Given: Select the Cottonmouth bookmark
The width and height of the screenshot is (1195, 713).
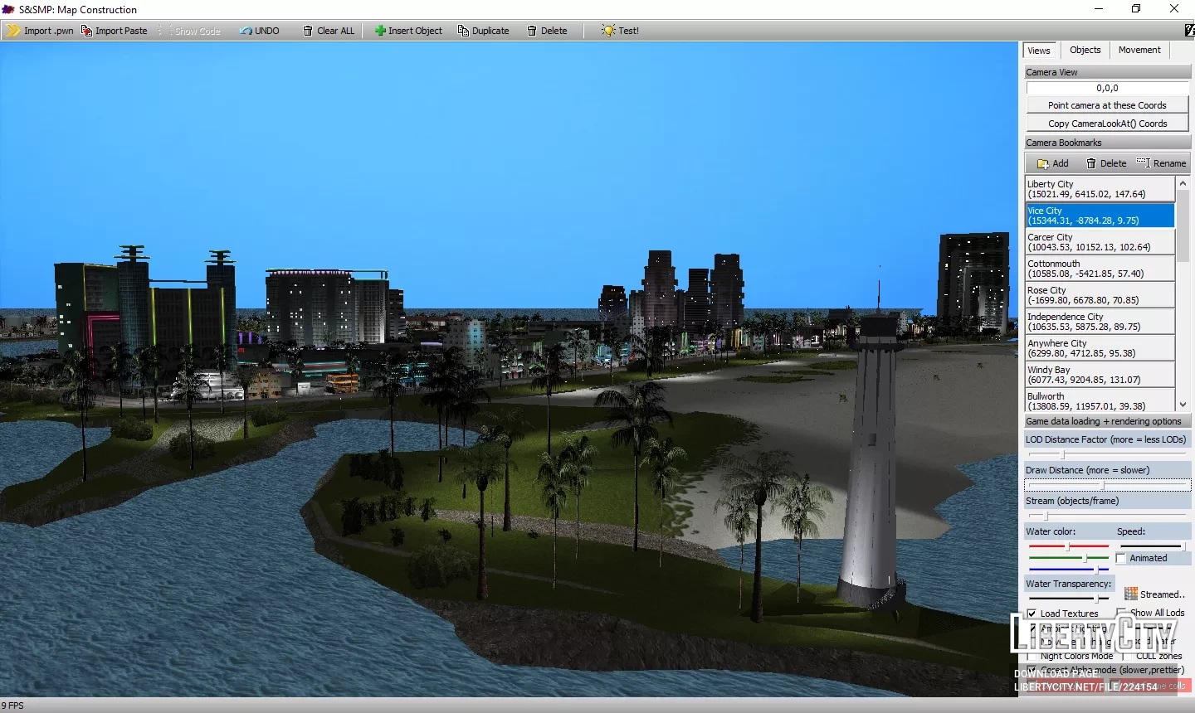Looking at the screenshot, I should coord(1100,269).
